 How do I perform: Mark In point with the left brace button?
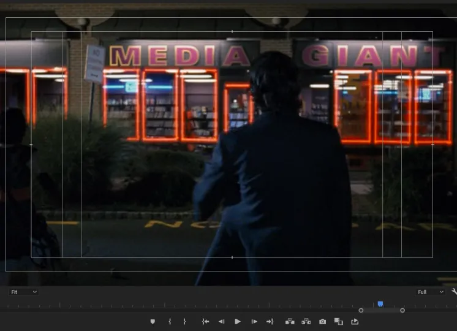[170, 321]
